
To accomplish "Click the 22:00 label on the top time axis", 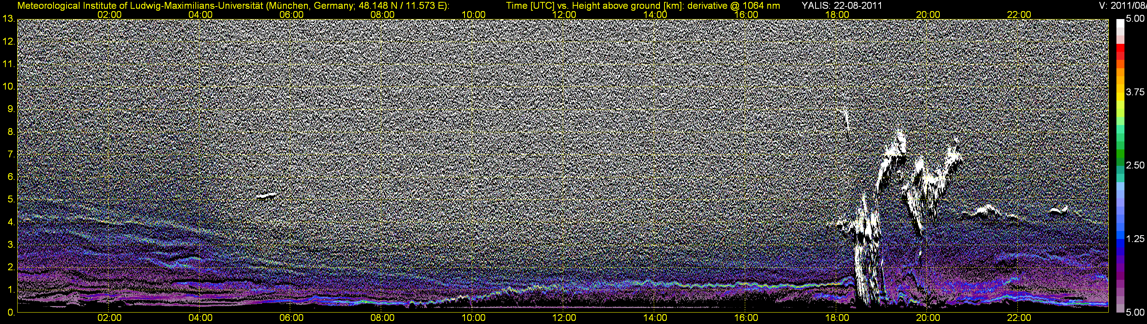I will (1019, 14).
